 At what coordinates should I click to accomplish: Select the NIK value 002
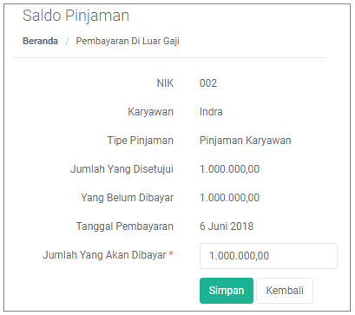pyautogui.click(x=208, y=83)
